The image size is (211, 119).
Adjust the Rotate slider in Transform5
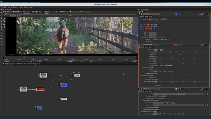coord(183,52)
